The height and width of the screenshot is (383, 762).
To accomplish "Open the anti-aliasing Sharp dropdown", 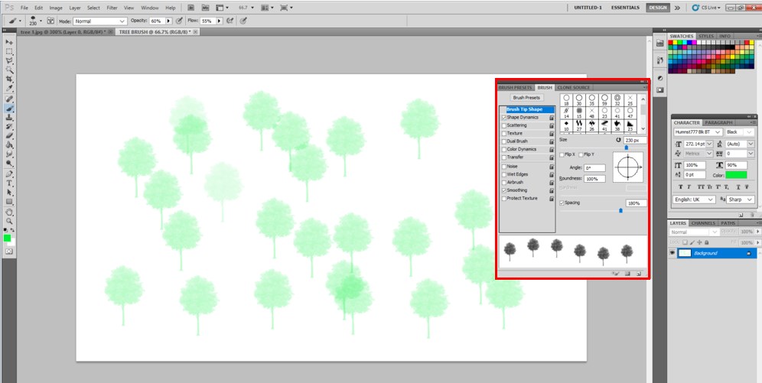I will pos(741,200).
